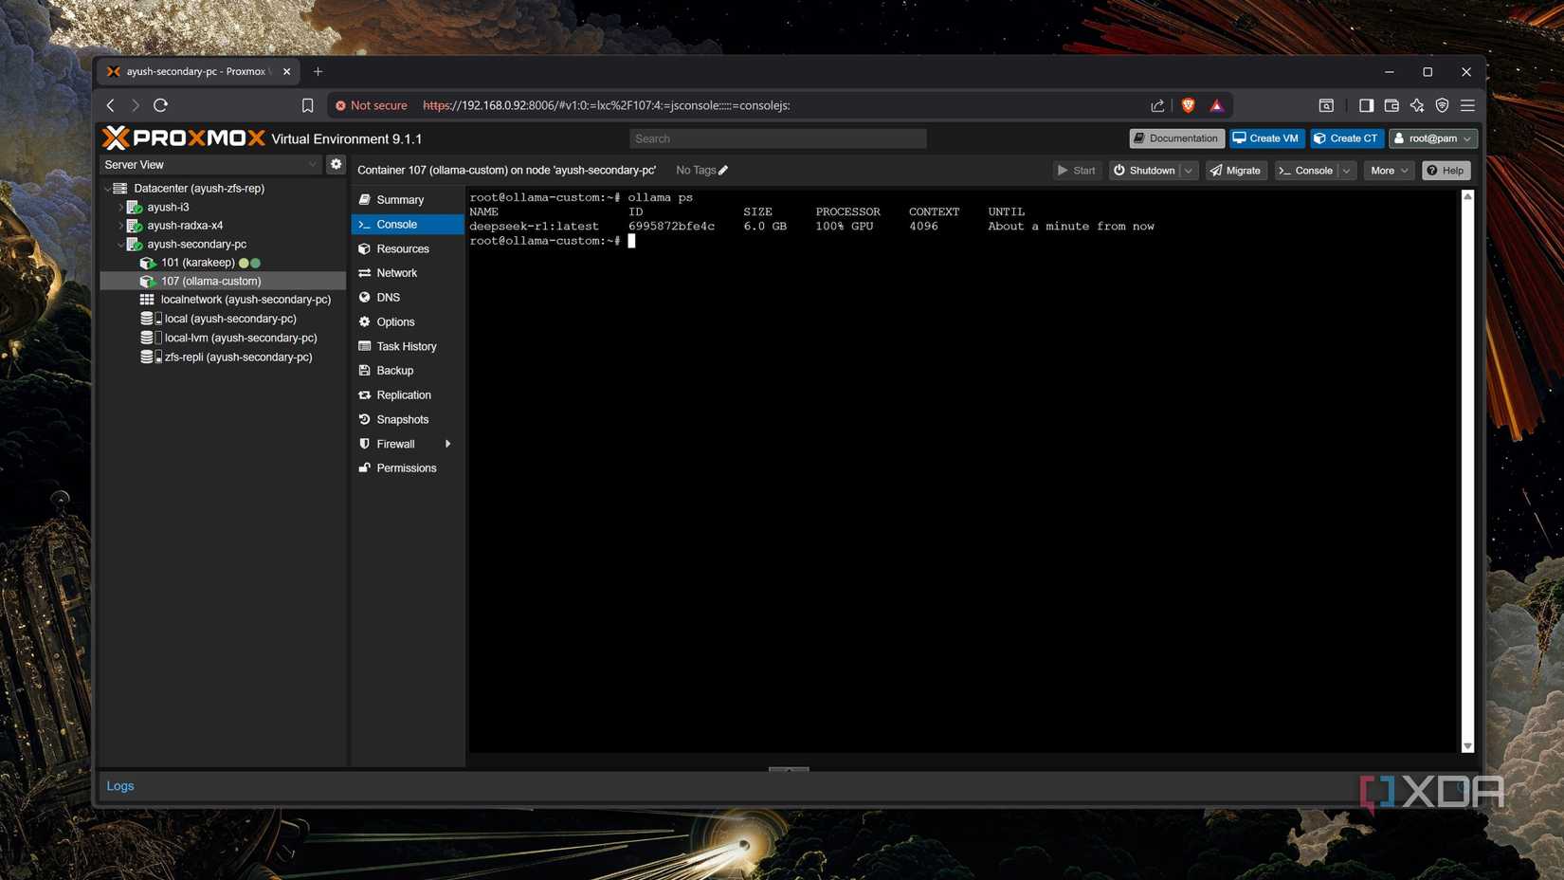Open the Shutdown dropdown arrow
The image size is (1564, 880).
coord(1189,171)
